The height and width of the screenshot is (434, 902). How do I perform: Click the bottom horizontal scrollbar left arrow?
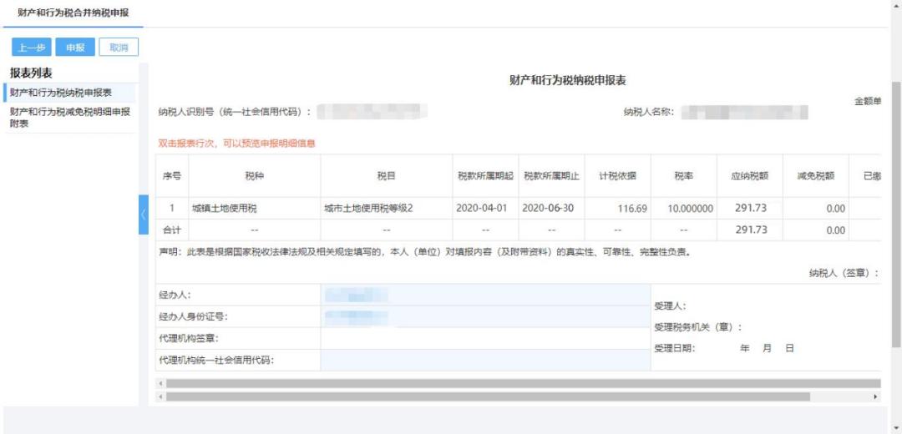(x=160, y=396)
